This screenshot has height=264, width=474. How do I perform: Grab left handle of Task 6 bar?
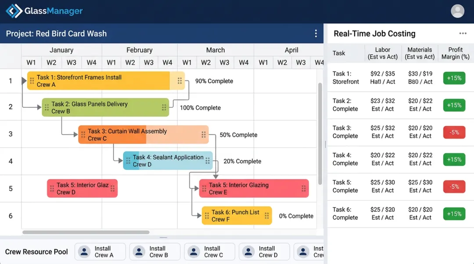(x=207, y=216)
